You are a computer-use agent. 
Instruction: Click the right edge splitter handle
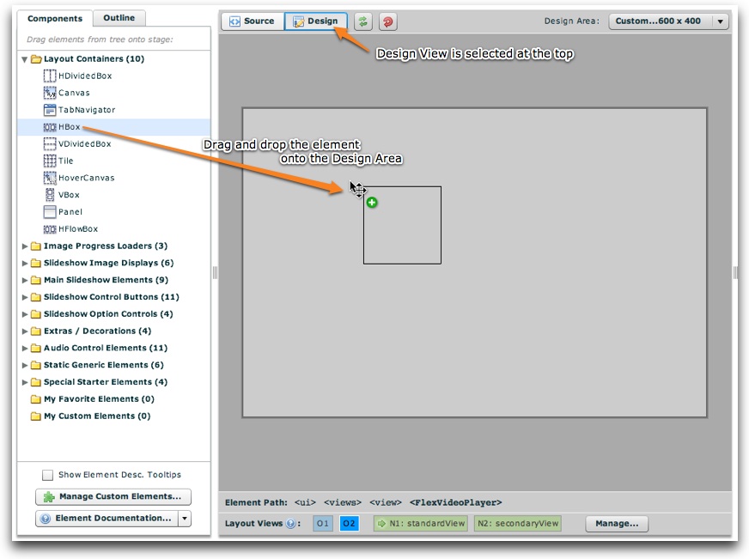pyautogui.click(x=735, y=272)
